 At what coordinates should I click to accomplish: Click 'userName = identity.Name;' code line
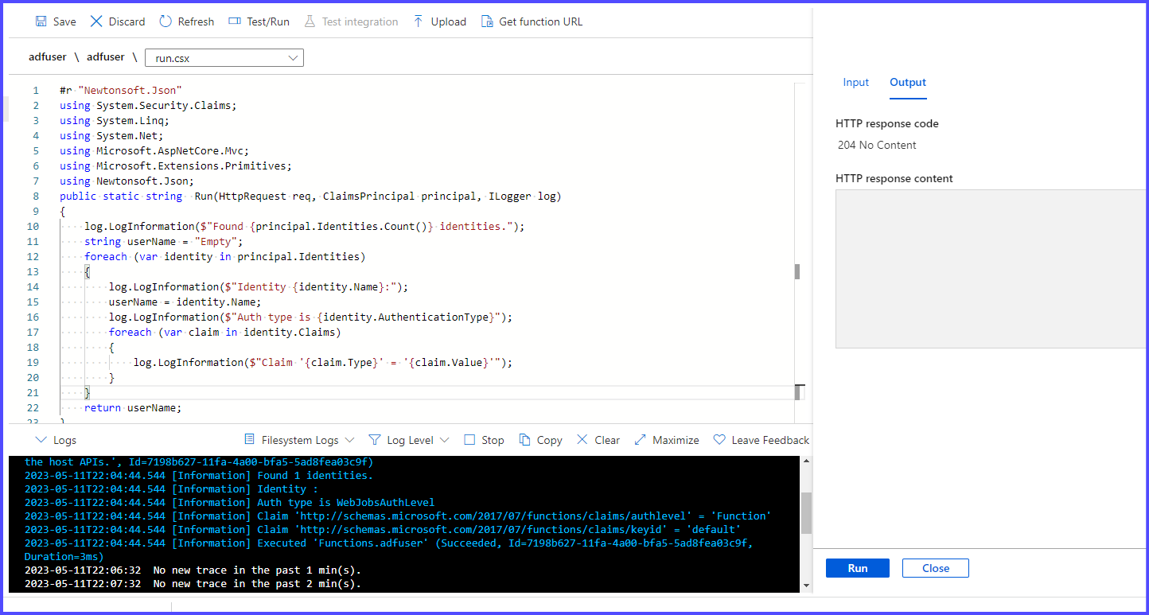[185, 302]
